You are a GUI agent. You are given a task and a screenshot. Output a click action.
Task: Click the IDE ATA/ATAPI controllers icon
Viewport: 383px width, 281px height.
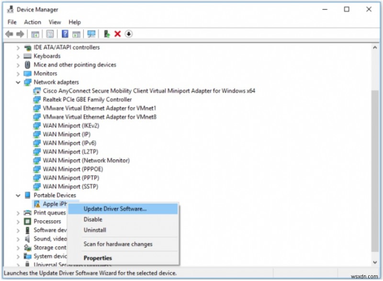click(x=28, y=47)
